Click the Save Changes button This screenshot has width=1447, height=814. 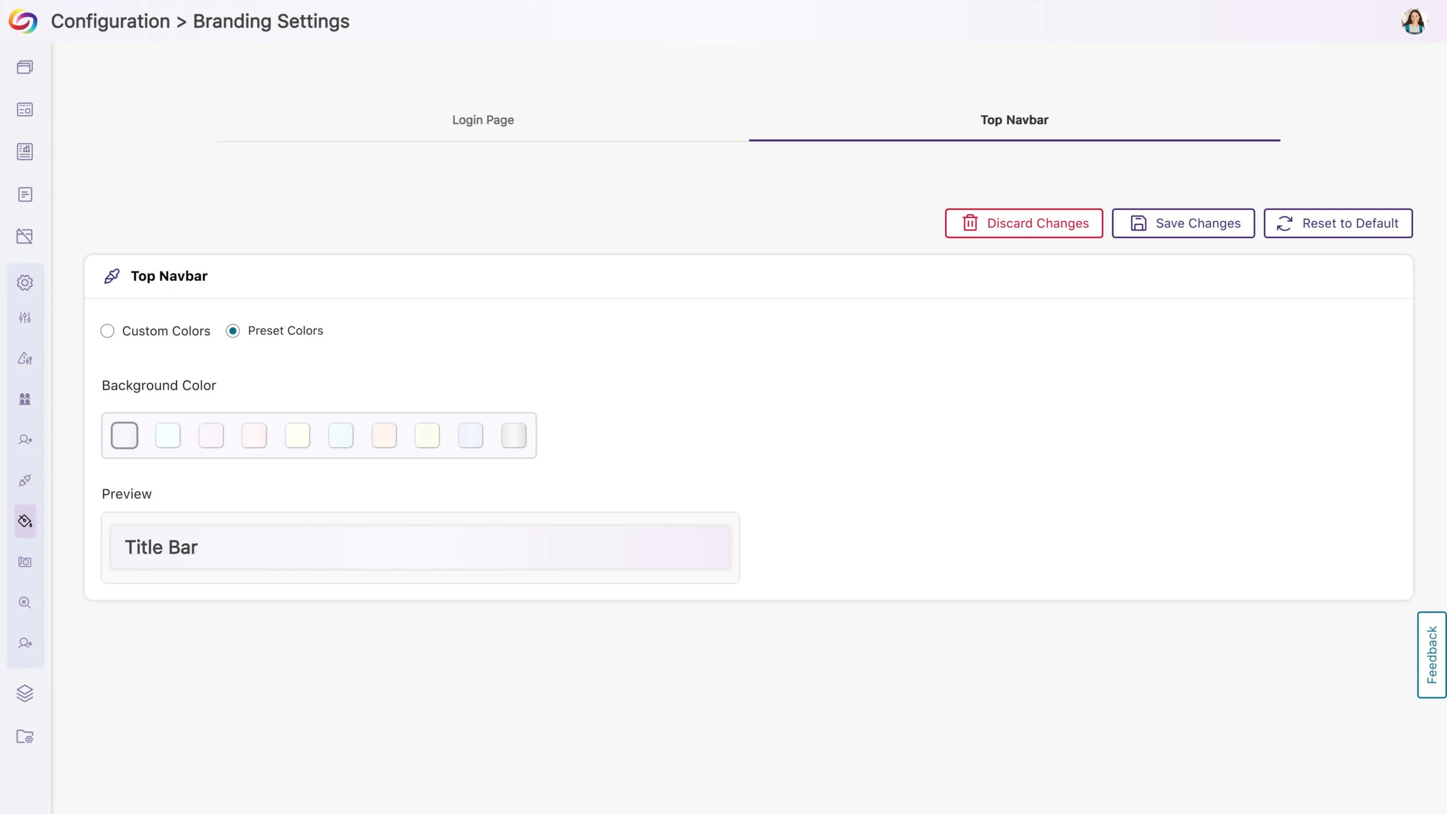pyautogui.click(x=1183, y=223)
